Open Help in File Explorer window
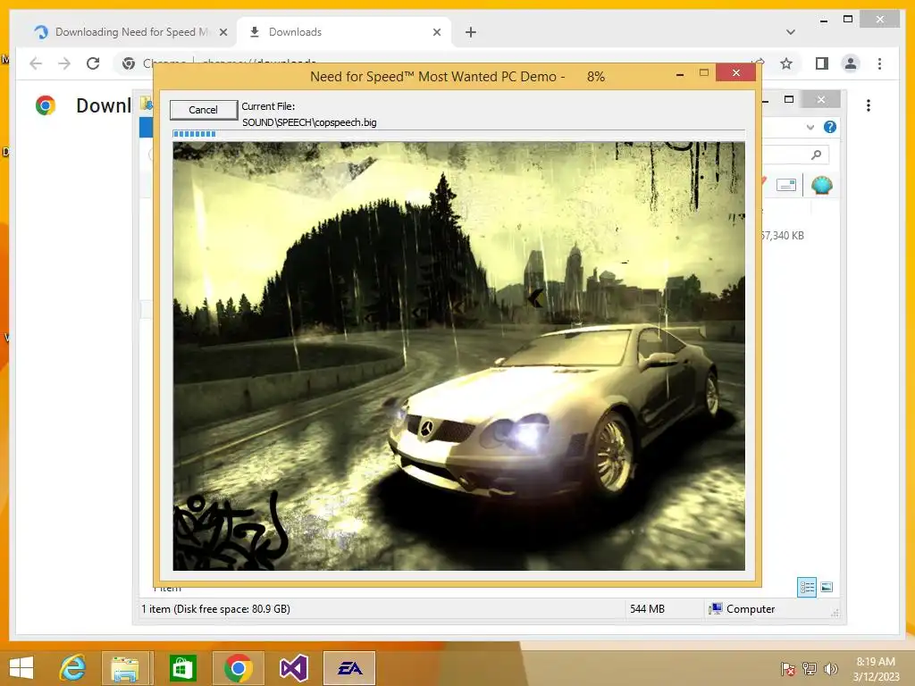This screenshot has height=686, width=915. [830, 127]
